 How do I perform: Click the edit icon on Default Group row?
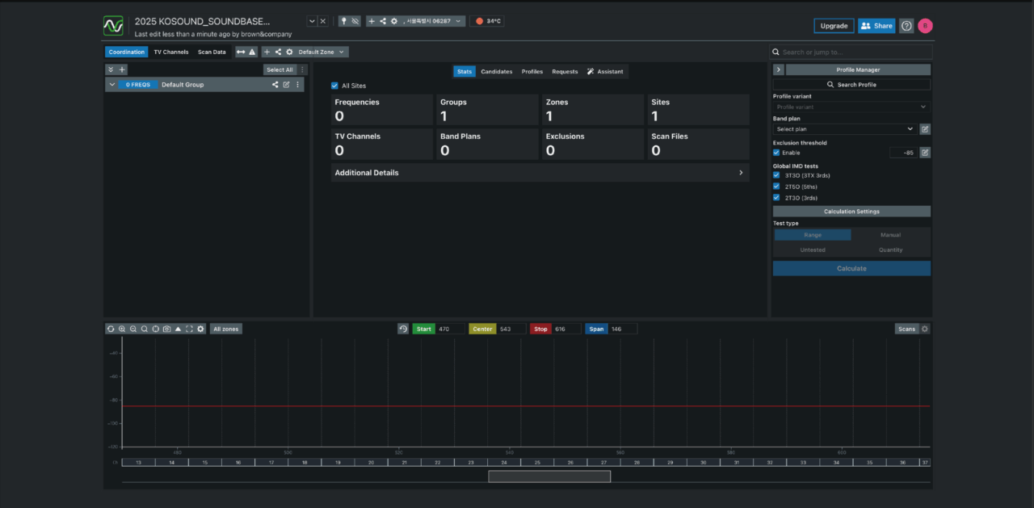pos(286,85)
